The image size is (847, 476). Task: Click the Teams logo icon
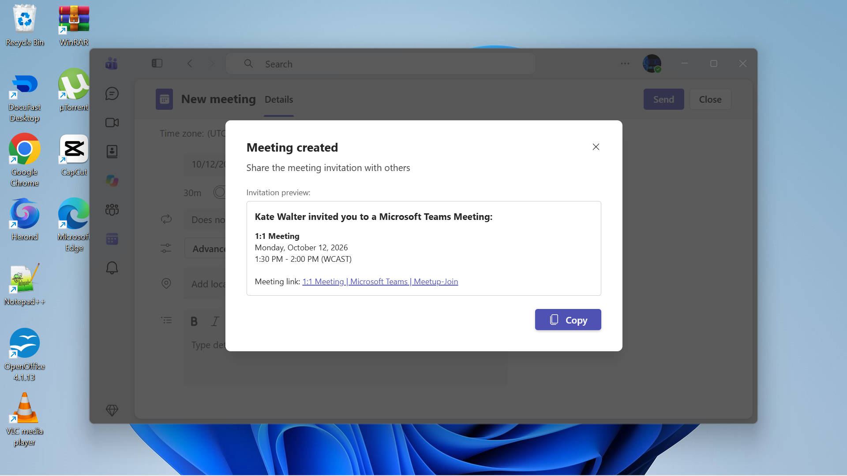(112, 64)
